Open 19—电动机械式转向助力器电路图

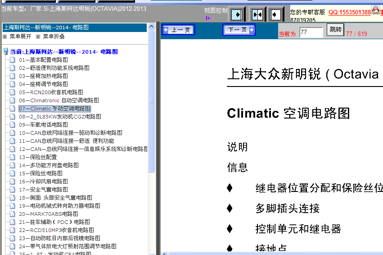tap(59, 206)
